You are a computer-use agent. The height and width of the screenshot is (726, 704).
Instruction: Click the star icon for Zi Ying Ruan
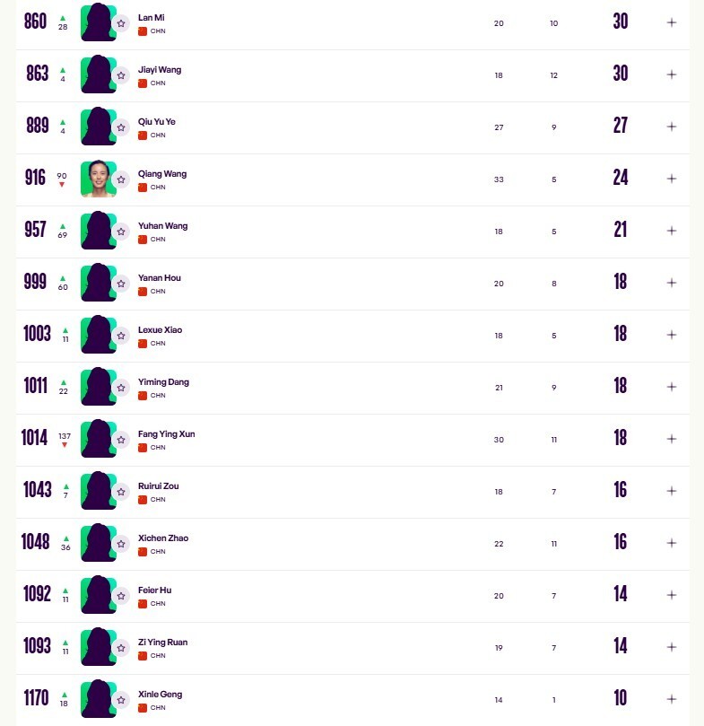click(x=121, y=648)
